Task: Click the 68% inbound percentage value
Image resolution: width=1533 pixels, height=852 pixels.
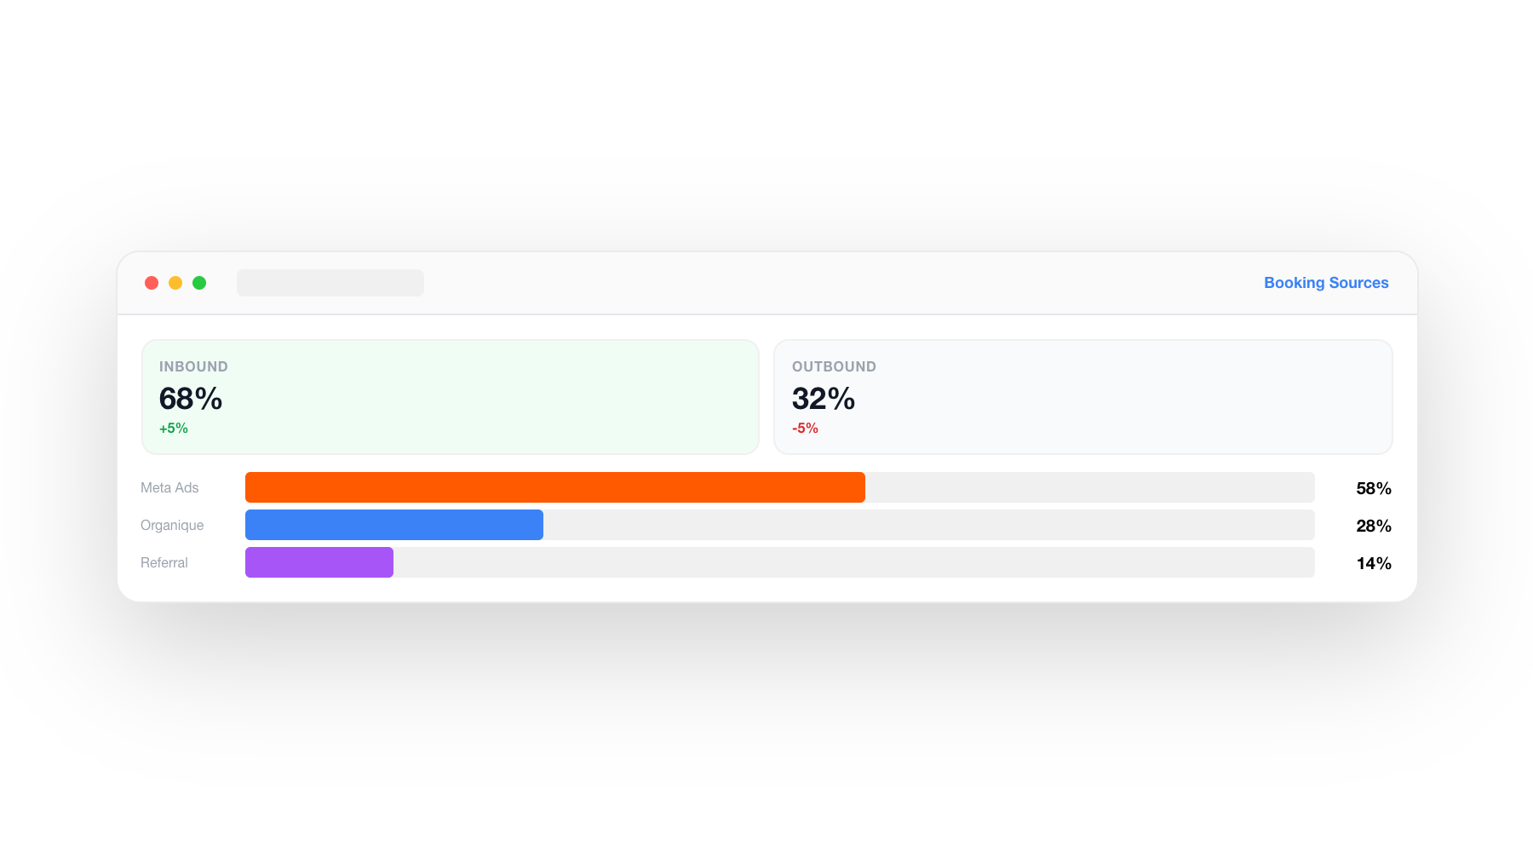Action: (189, 399)
